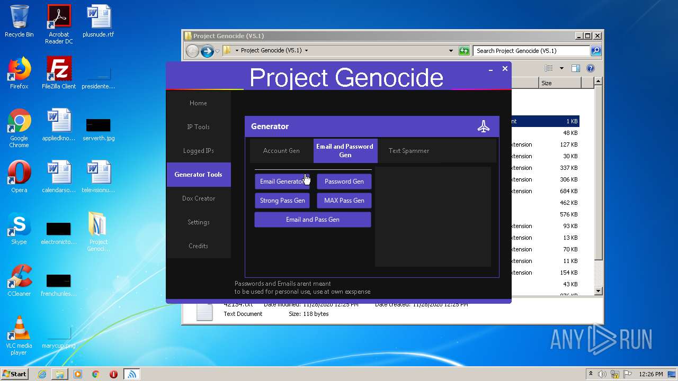
Task: Click the taskbar clock showing 12:26 PM
Action: point(650,374)
